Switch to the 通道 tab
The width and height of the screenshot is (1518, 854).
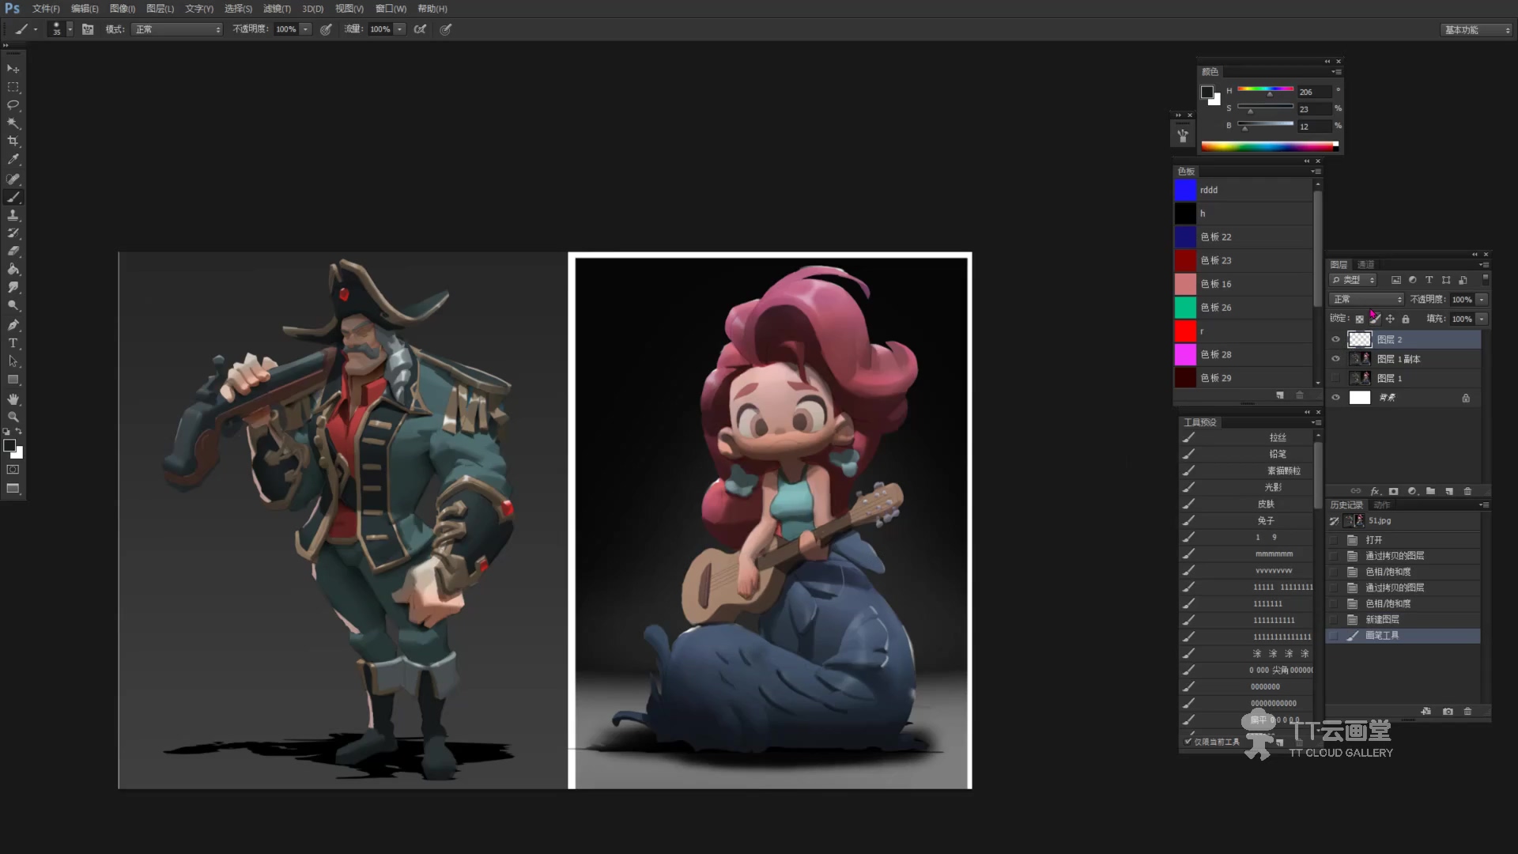[1365, 265]
